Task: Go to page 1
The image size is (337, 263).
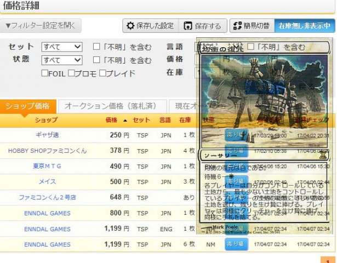Action: [328, 260]
